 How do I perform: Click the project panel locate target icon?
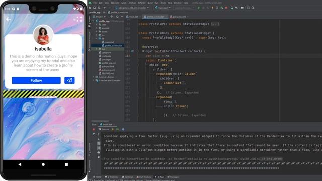coord(112,17)
